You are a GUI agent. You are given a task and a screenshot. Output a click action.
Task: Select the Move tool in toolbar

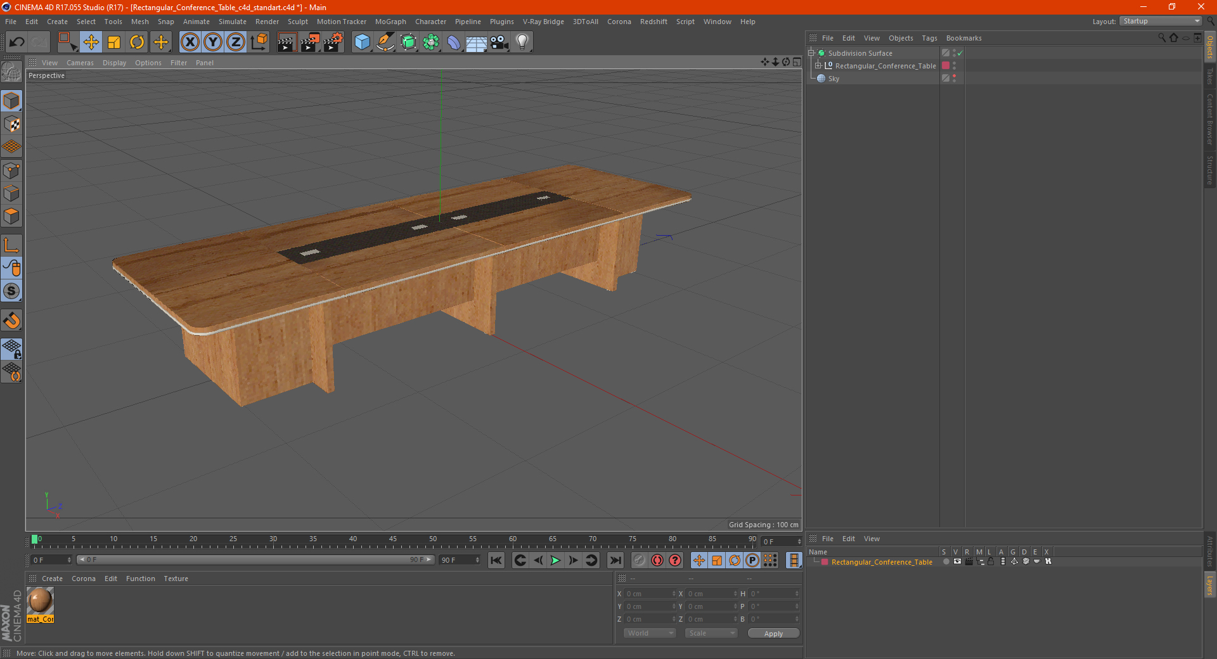[91, 42]
